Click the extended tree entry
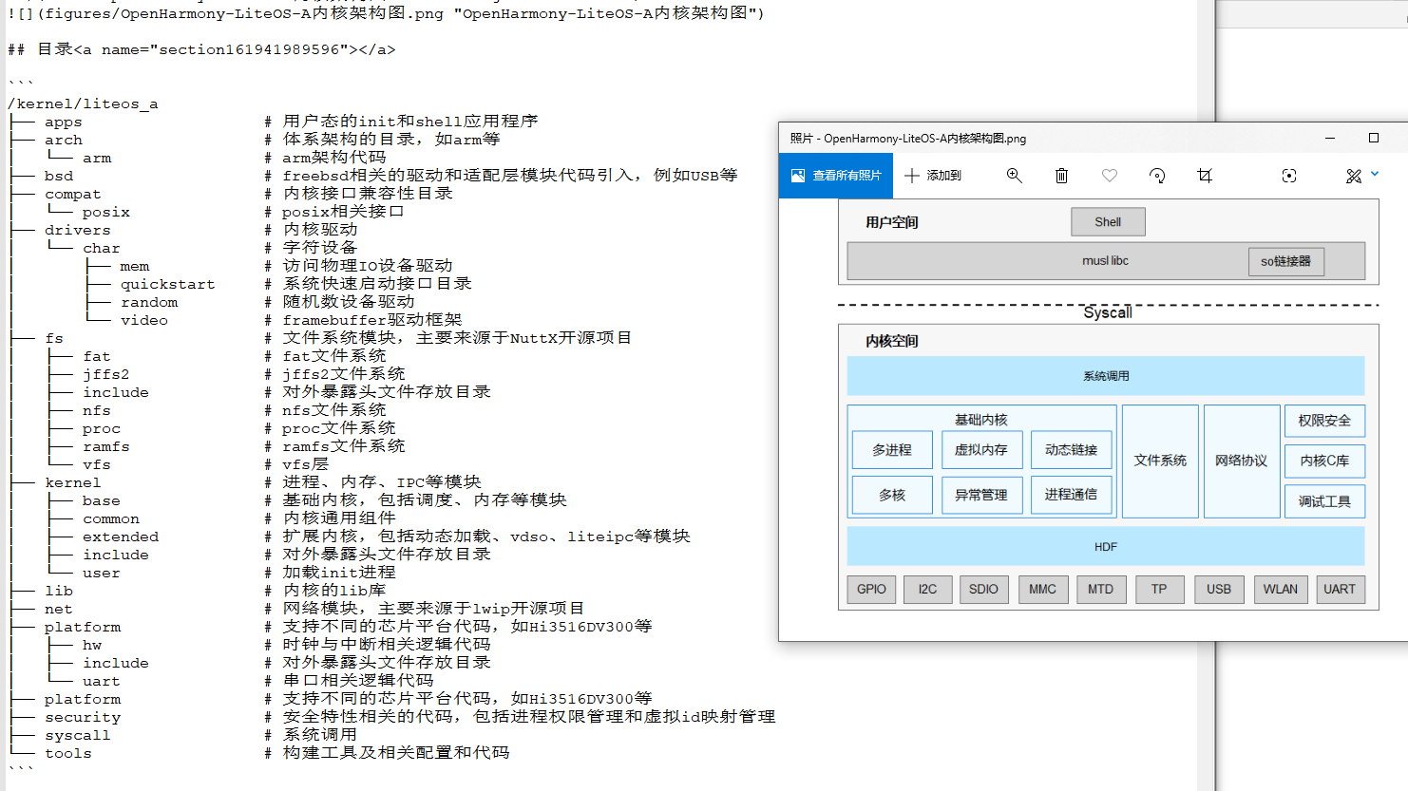Viewport: 1408px width, 791px height. pos(121,537)
